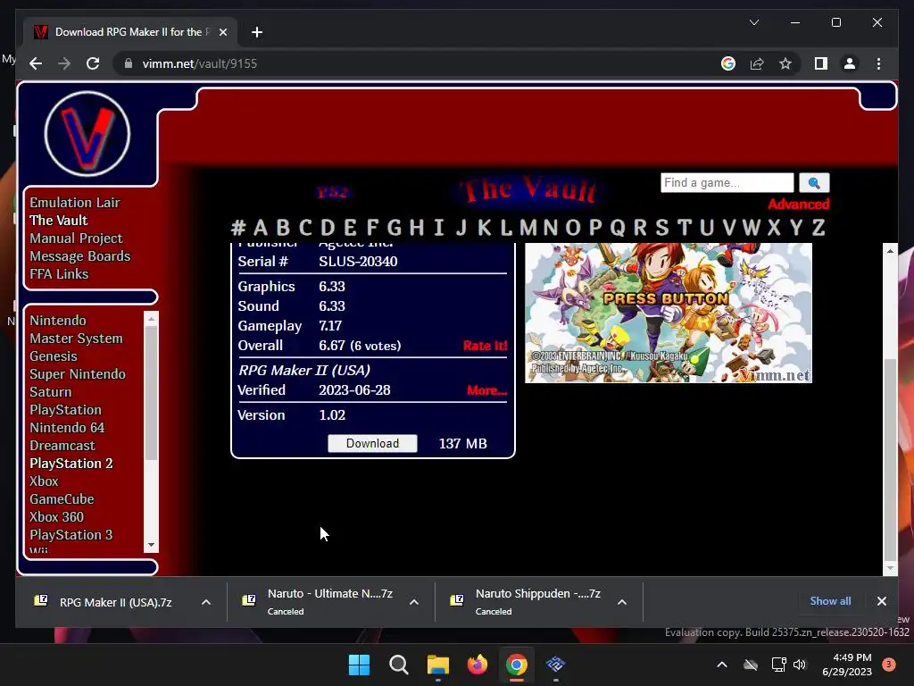Click the Naruto Shippuden canceled download item
The image size is (914, 686).
click(x=527, y=602)
